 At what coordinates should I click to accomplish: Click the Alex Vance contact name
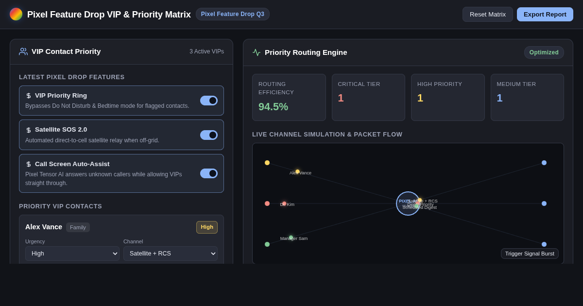tap(44, 227)
